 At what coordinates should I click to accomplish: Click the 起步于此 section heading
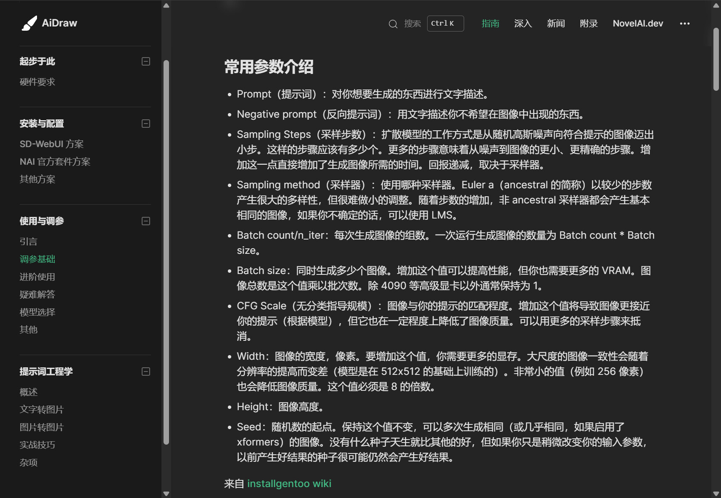pos(37,61)
